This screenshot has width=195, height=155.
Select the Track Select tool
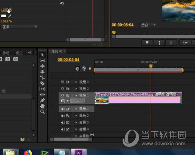[x=42, y=60]
